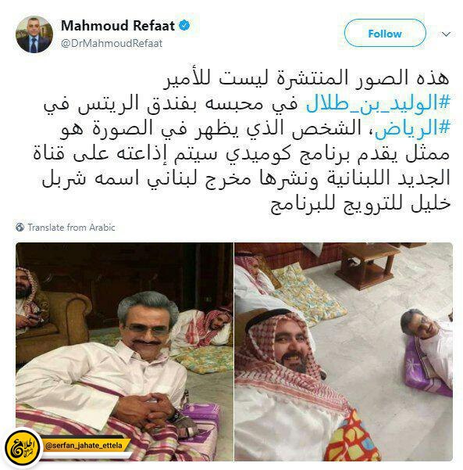463x470 pixels.
Task: Click the yellow circular channel logo watermark
Action: 23,447
